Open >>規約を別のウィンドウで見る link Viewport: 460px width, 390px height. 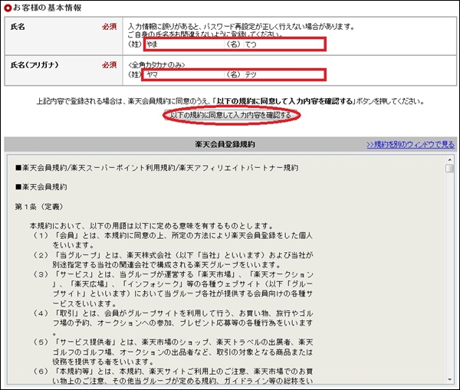click(x=410, y=145)
